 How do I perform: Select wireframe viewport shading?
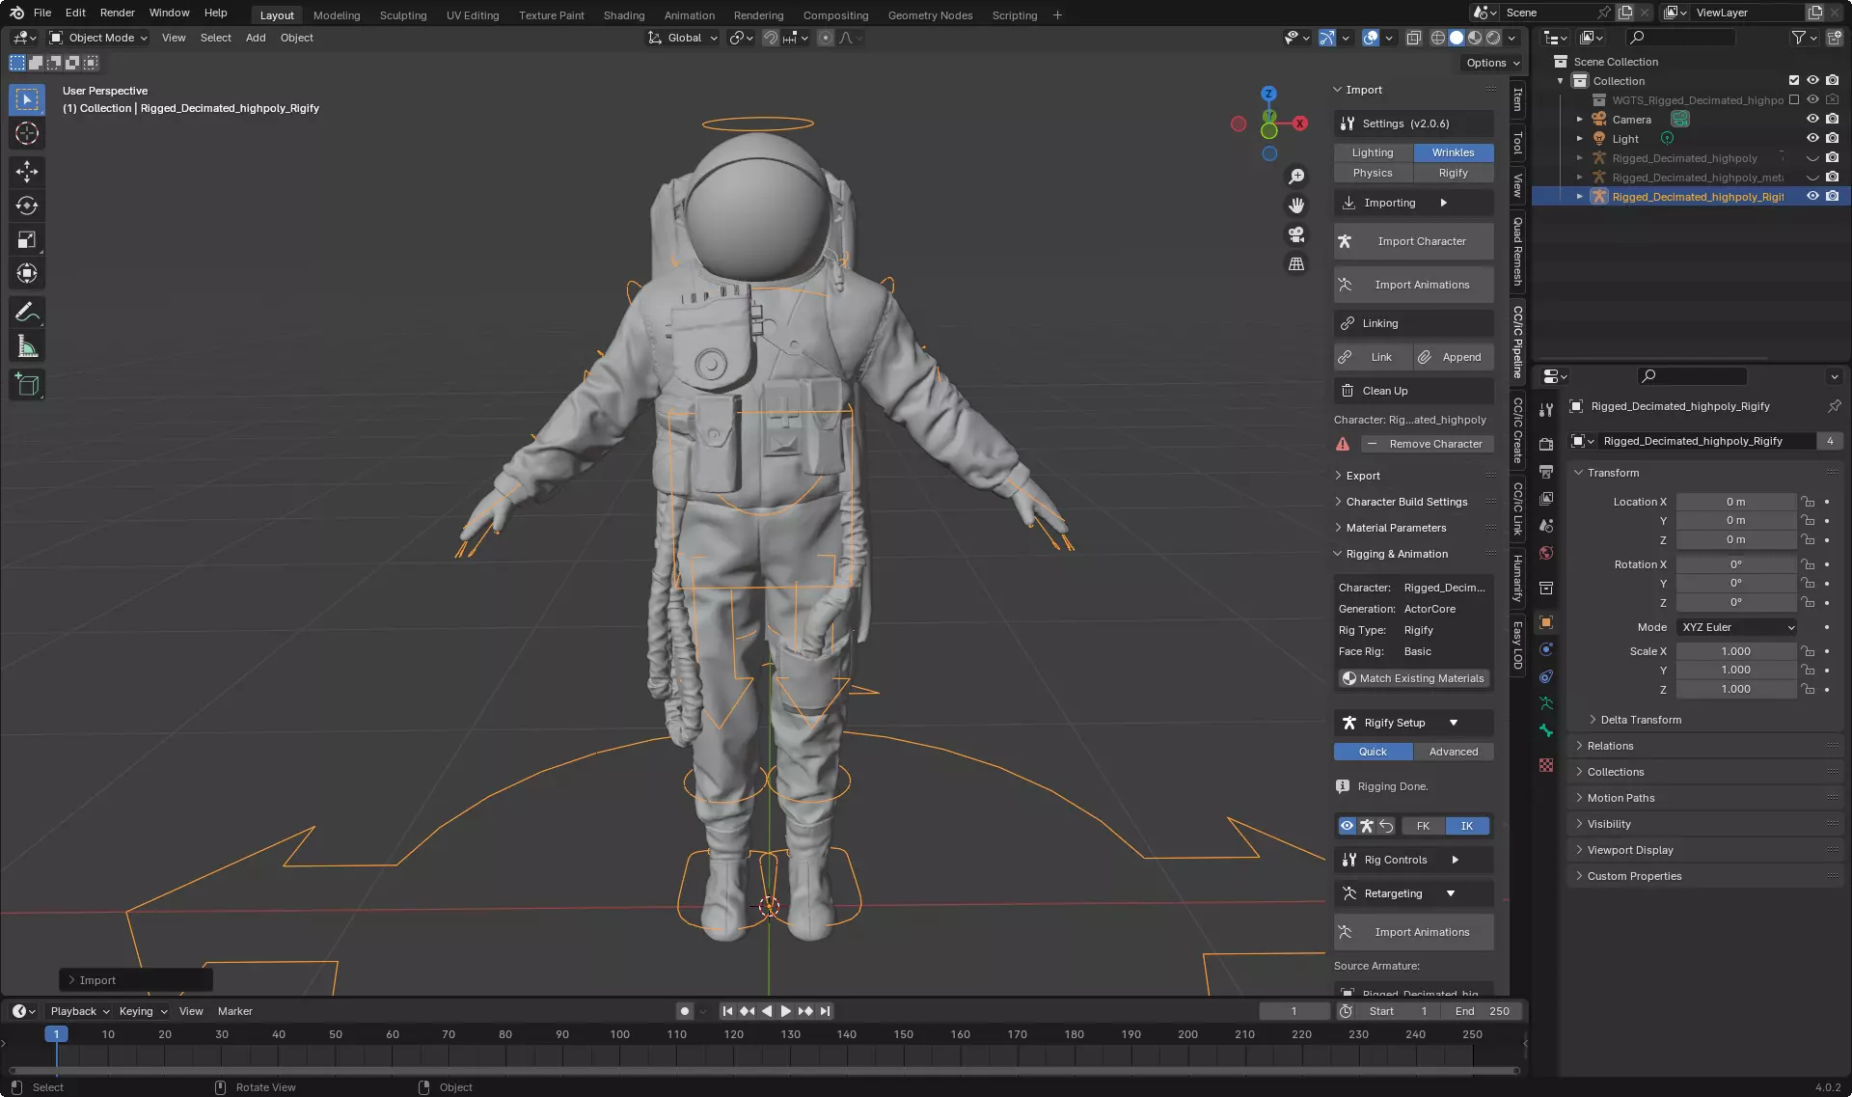[1438, 38]
